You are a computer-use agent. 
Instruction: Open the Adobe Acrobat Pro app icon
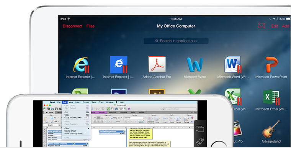[x=157, y=64]
